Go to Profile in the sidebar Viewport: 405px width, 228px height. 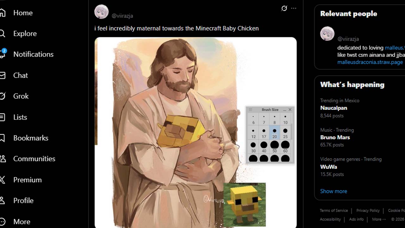(x=23, y=200)
